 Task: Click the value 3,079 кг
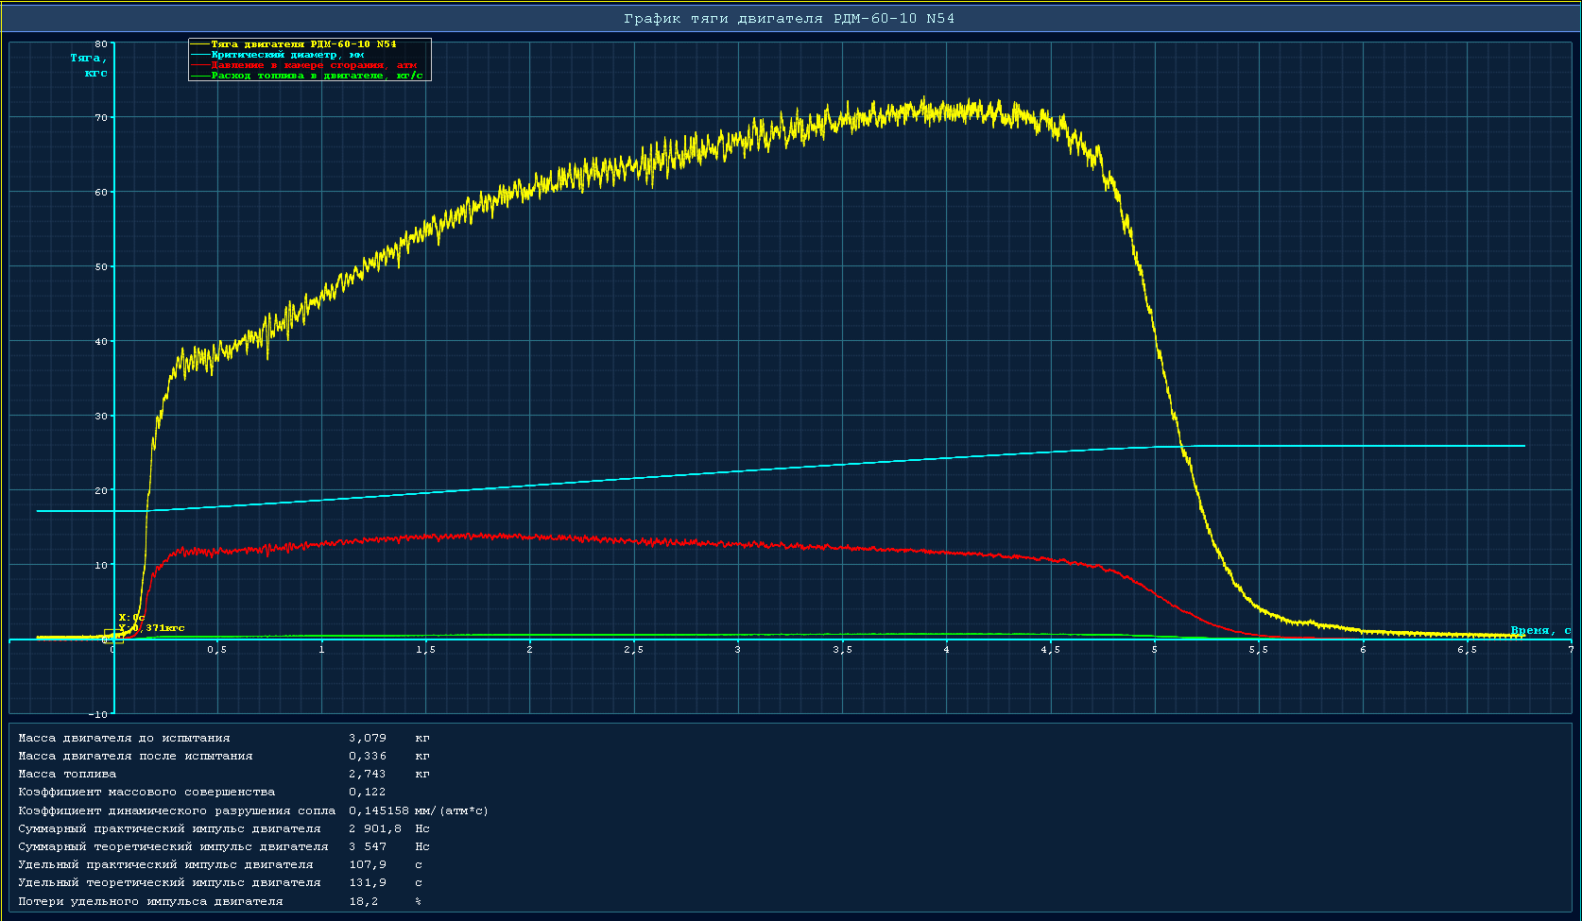[x=389, y=739]
